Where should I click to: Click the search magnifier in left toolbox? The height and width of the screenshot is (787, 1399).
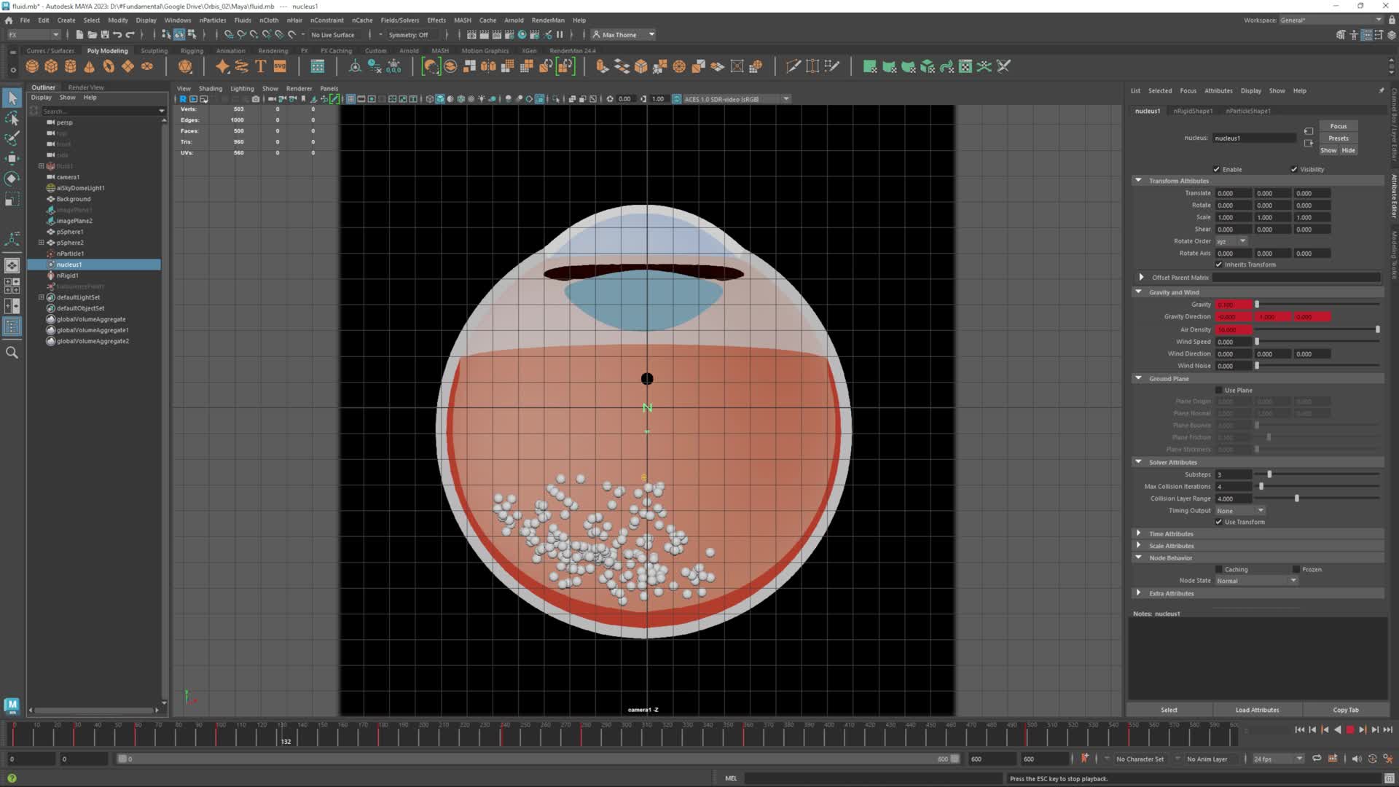(12, 353)
